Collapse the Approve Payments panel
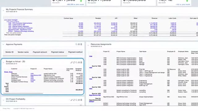The image size is (198, 111). pos(3,44)
